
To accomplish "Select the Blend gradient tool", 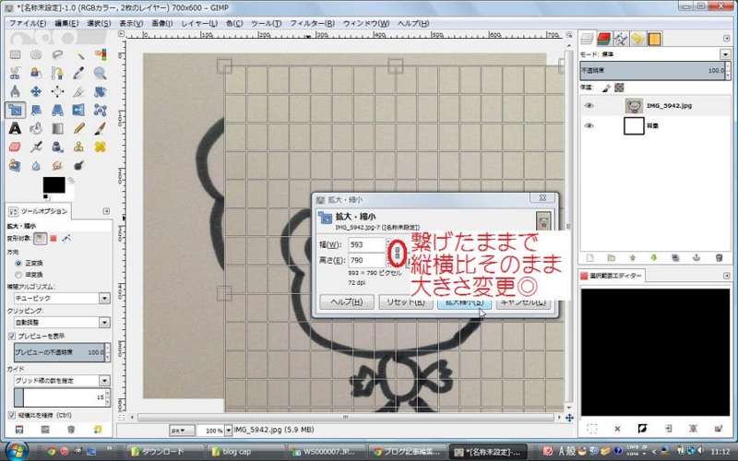I will (x=57, y=128).
